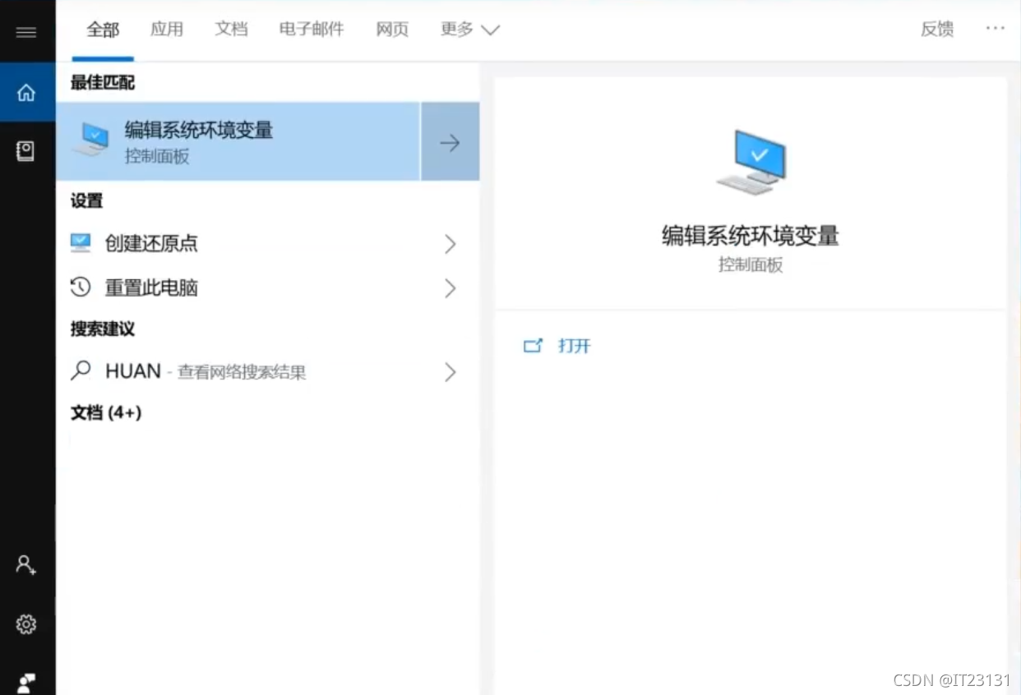1021x695 pixels.
Task: Open the journal/notebook icon in the sidebar
Action: 26,151
